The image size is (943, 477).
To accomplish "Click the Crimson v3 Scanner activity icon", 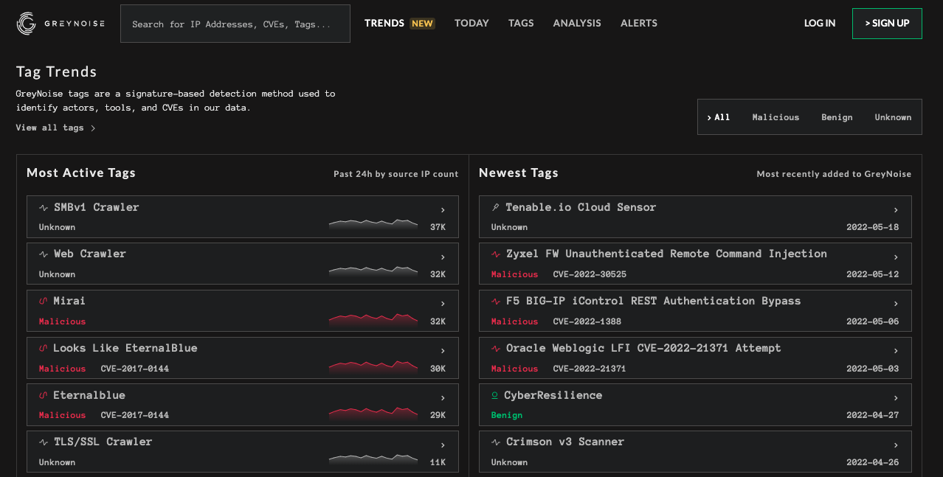I will coord(496,442).
